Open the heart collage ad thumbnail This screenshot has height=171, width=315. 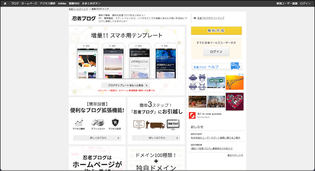[235, 102]
